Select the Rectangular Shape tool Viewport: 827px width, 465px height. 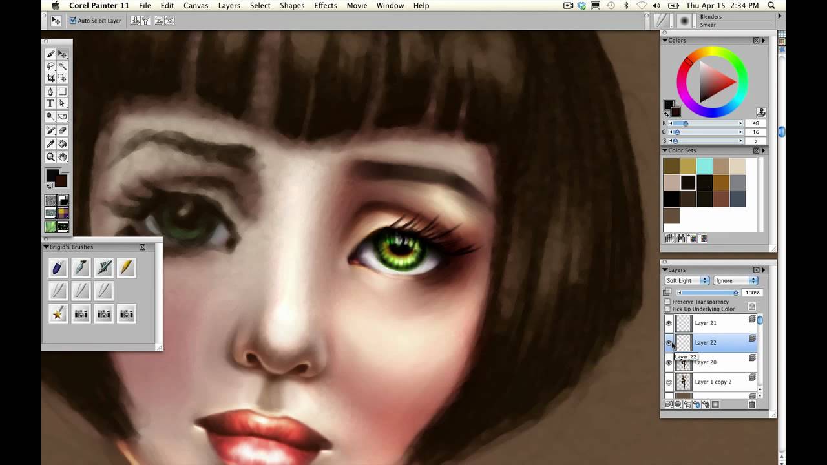[x=63, y=92]
